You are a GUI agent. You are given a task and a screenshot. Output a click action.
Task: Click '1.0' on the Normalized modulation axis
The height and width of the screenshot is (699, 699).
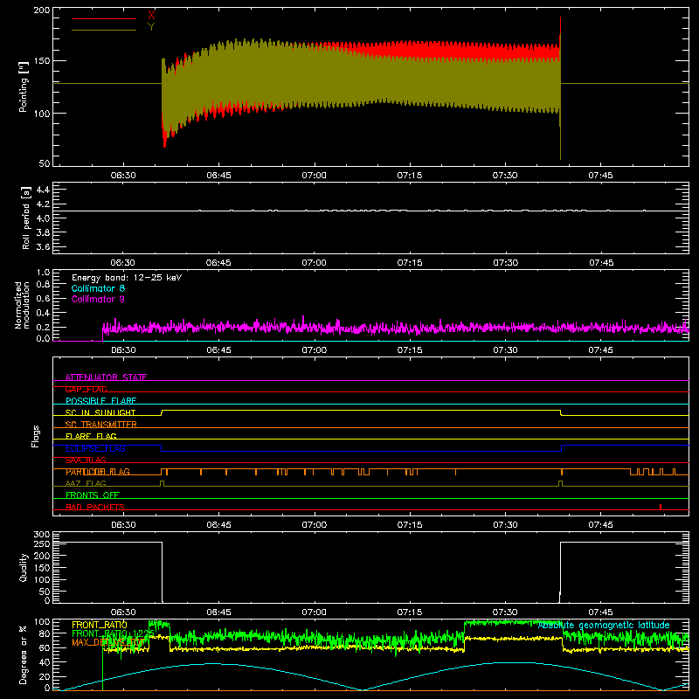[43, 273]
